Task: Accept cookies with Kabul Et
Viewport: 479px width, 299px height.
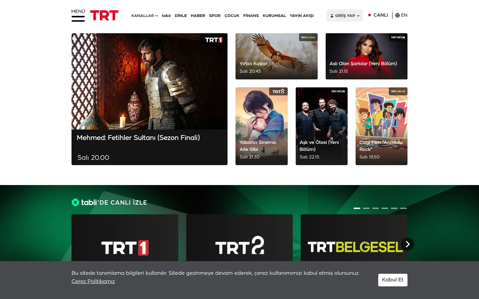Action: click(393, 280)
